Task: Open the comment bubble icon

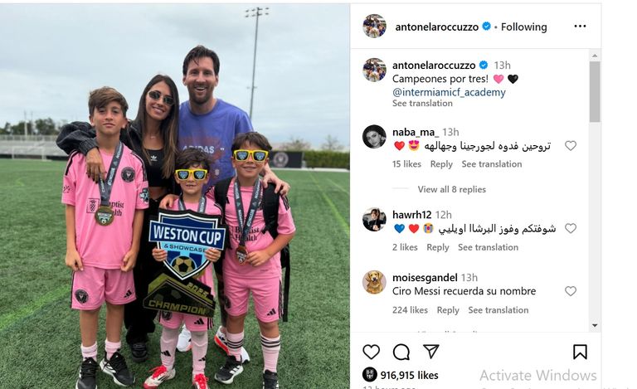Action: (401, 352)
